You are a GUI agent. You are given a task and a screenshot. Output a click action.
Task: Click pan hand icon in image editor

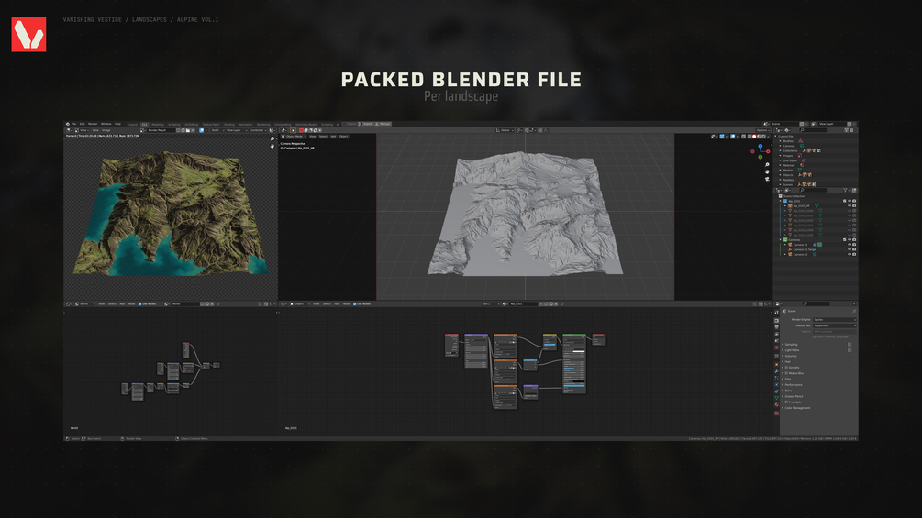[272, 146]
